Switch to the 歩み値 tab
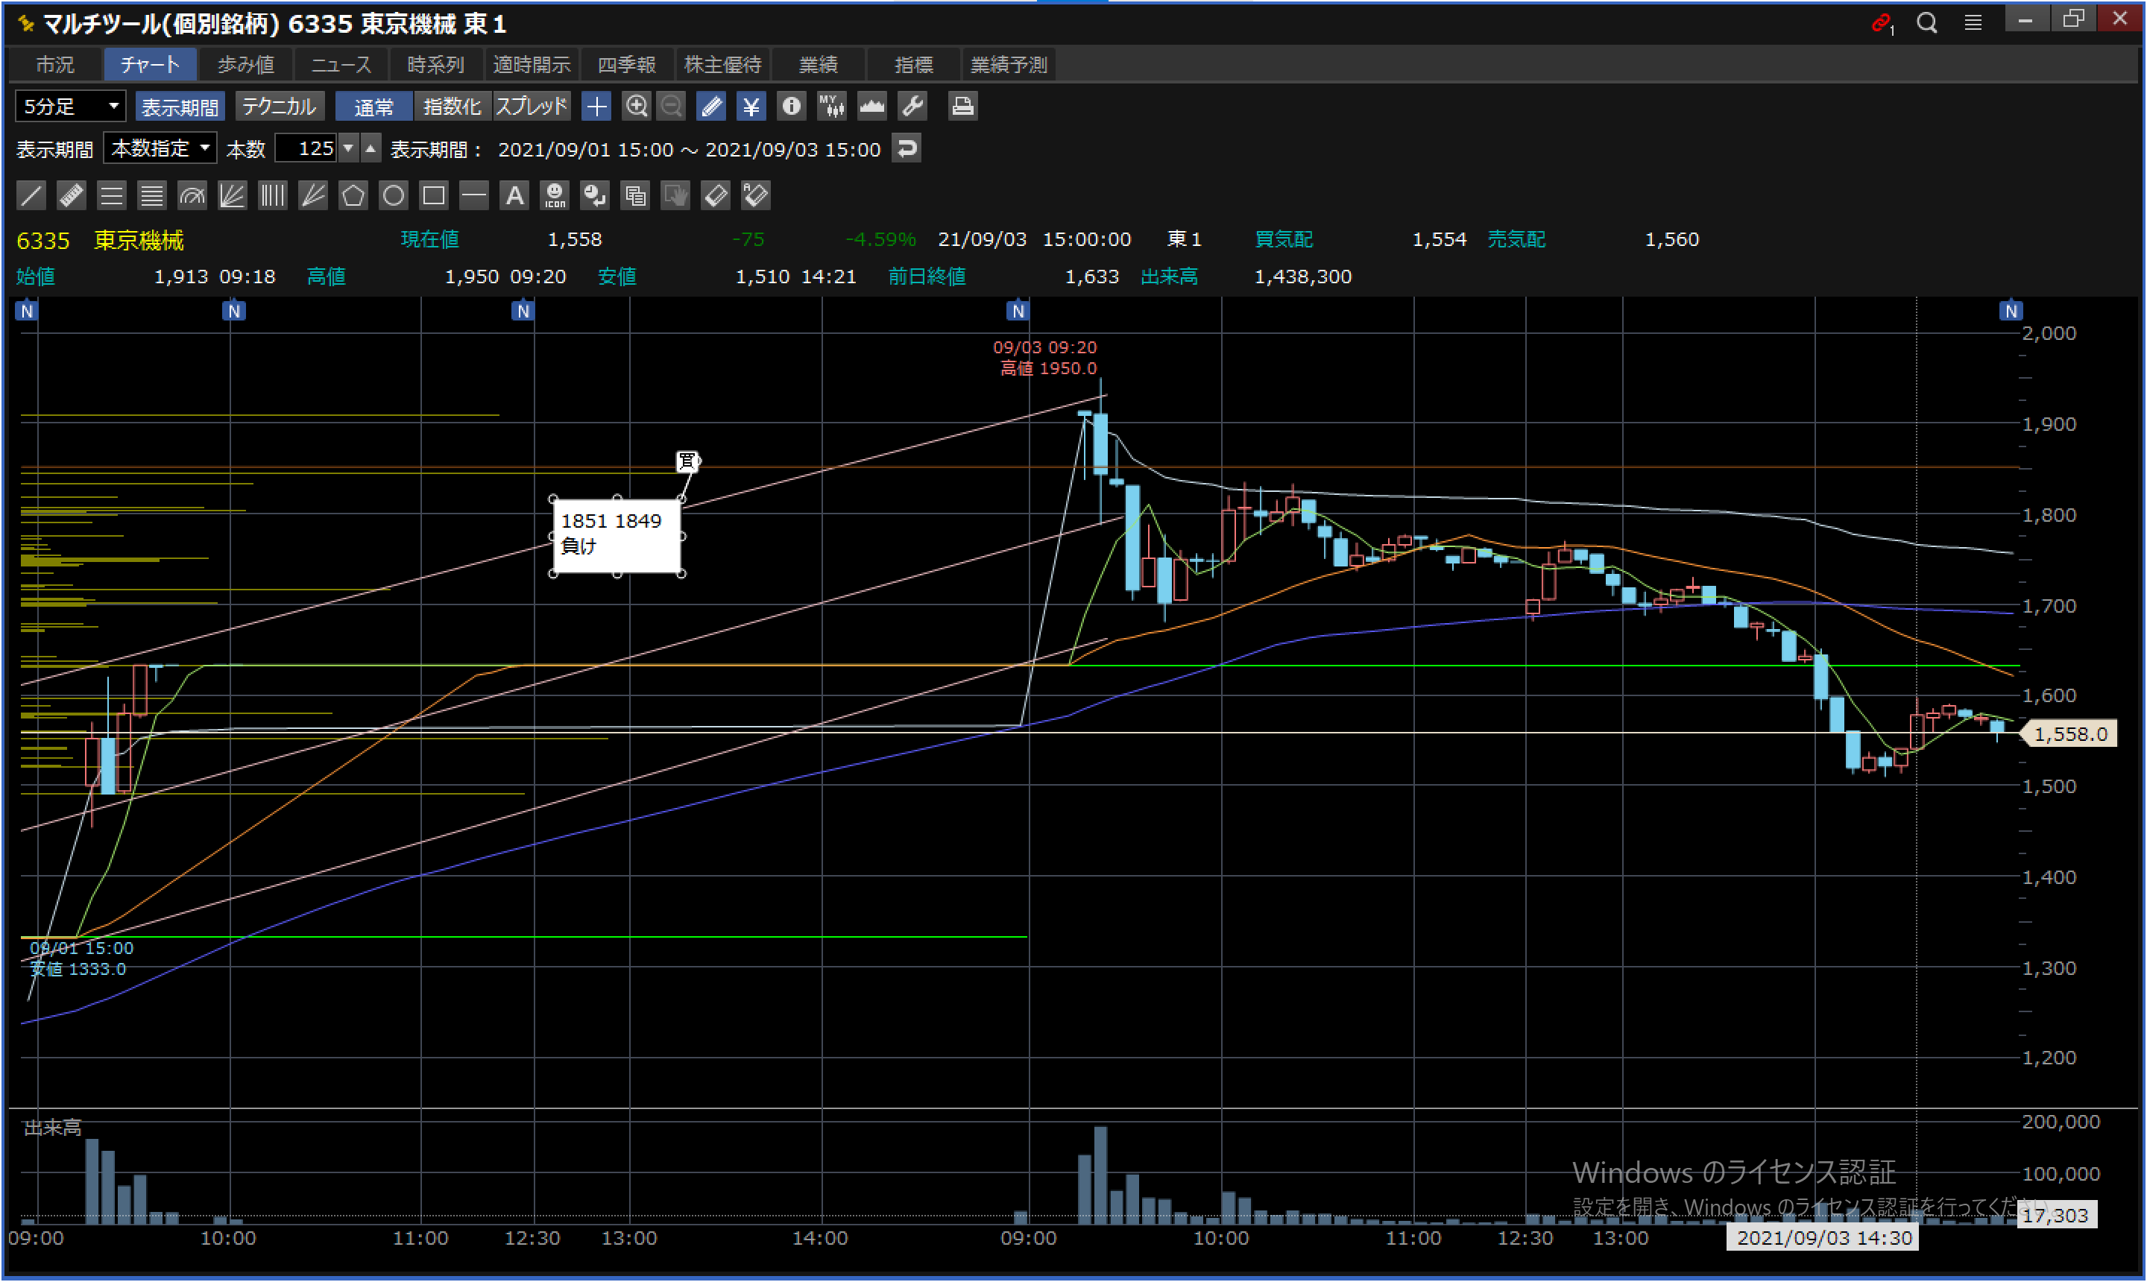This screenshot has height=1282, width=2147. (x=245, y=65)
